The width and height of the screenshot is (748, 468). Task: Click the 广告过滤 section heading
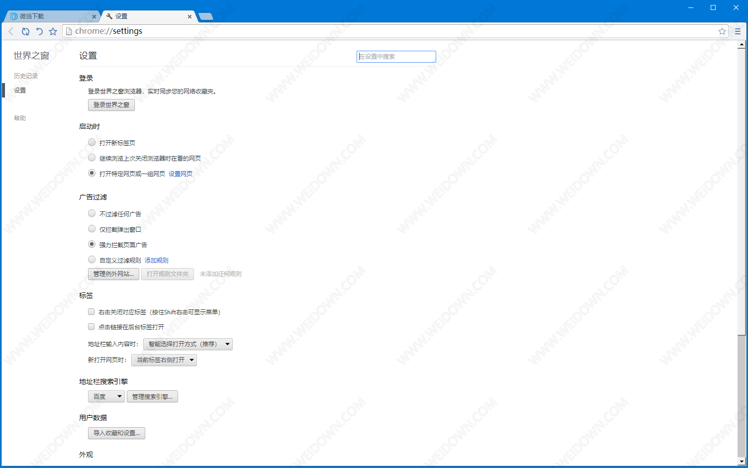tap(93, 197)
